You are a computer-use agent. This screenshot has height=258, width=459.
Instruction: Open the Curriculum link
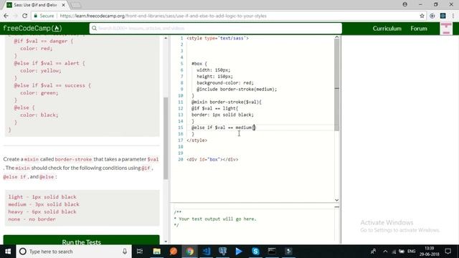(x=387, y=29)
